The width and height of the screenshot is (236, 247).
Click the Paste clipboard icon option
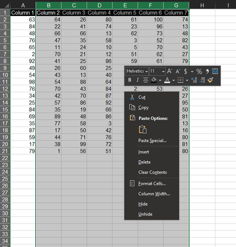143,130
